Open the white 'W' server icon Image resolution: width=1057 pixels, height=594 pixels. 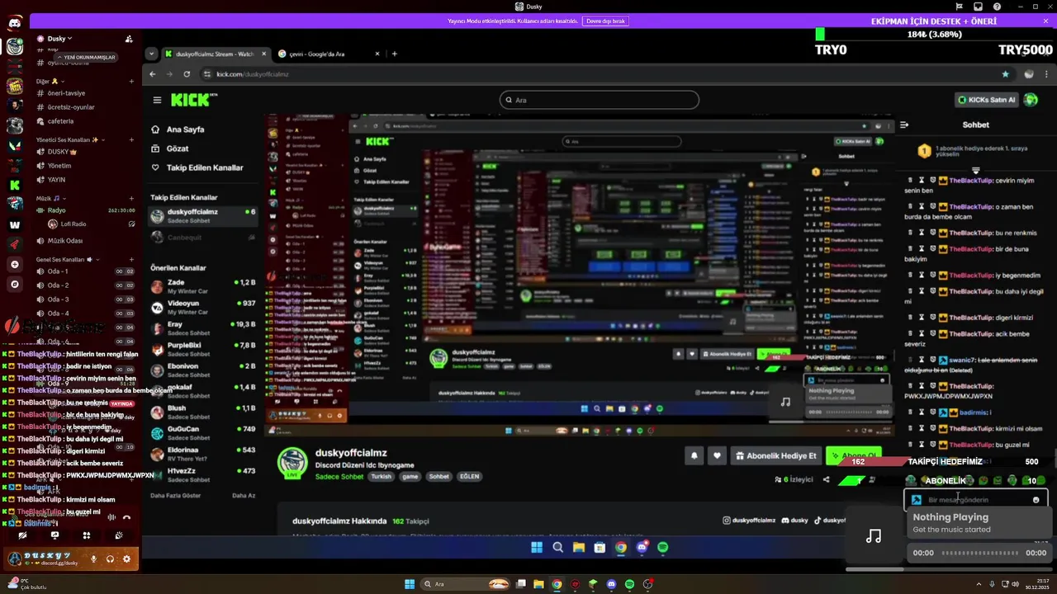[x=15, y=224]
